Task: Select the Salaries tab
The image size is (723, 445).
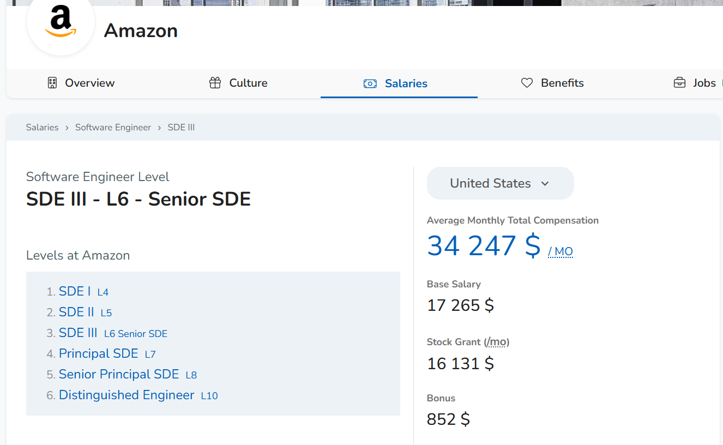Action: coord(399,83)
